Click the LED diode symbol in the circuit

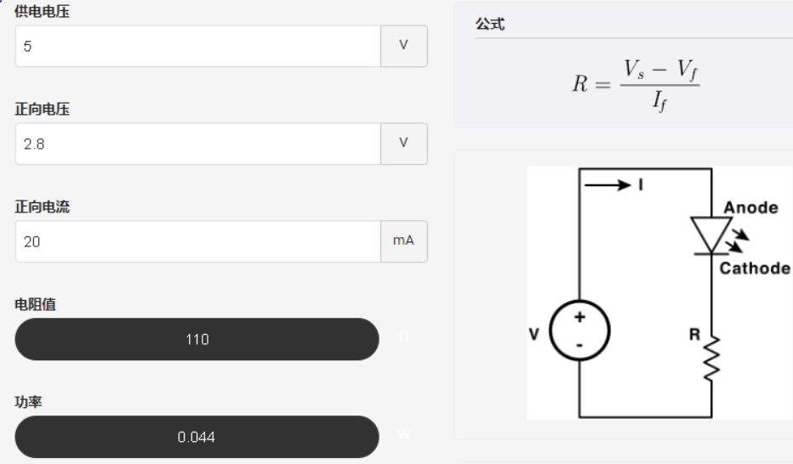[x=718, y=236]
